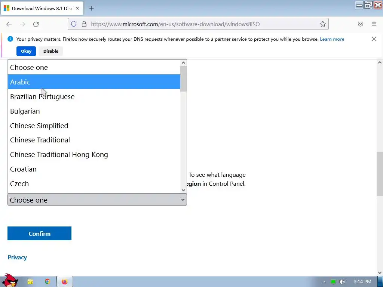Click the page vertical scrollbar thumb
Screen dimensions: 383x287
(380, 174)
